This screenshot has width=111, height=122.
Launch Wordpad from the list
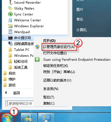click(x=22, y=32)
